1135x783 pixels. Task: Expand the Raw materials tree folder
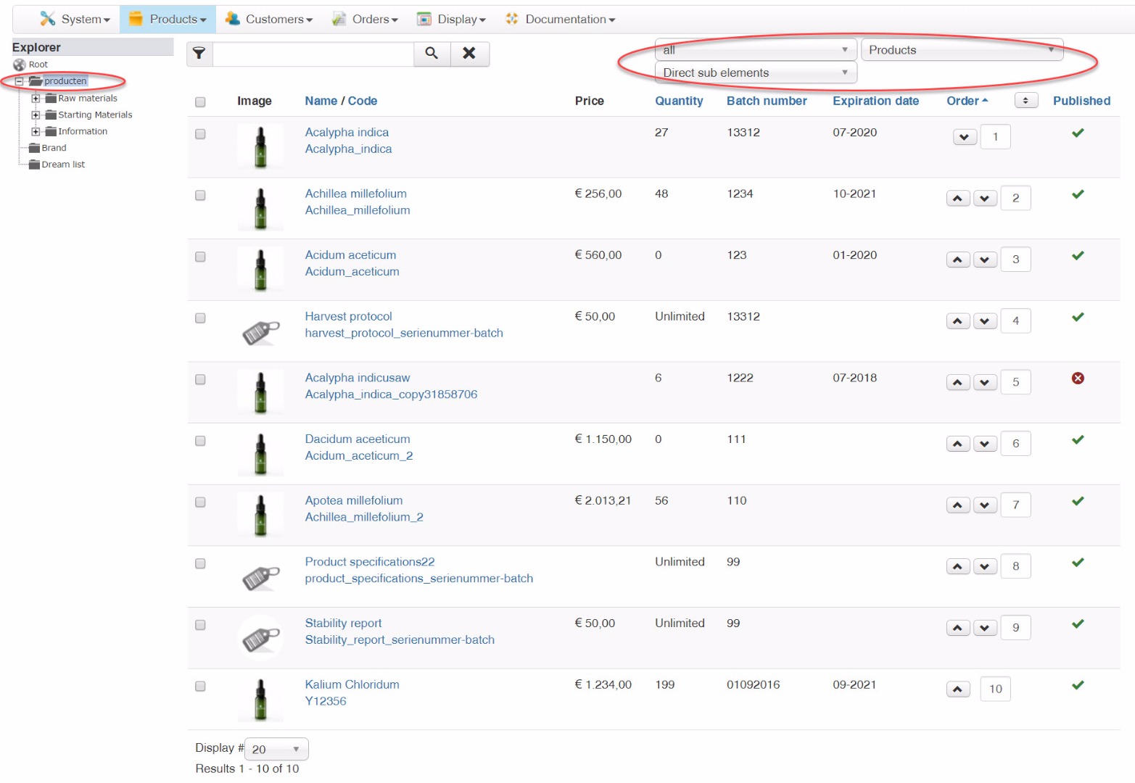35,99
